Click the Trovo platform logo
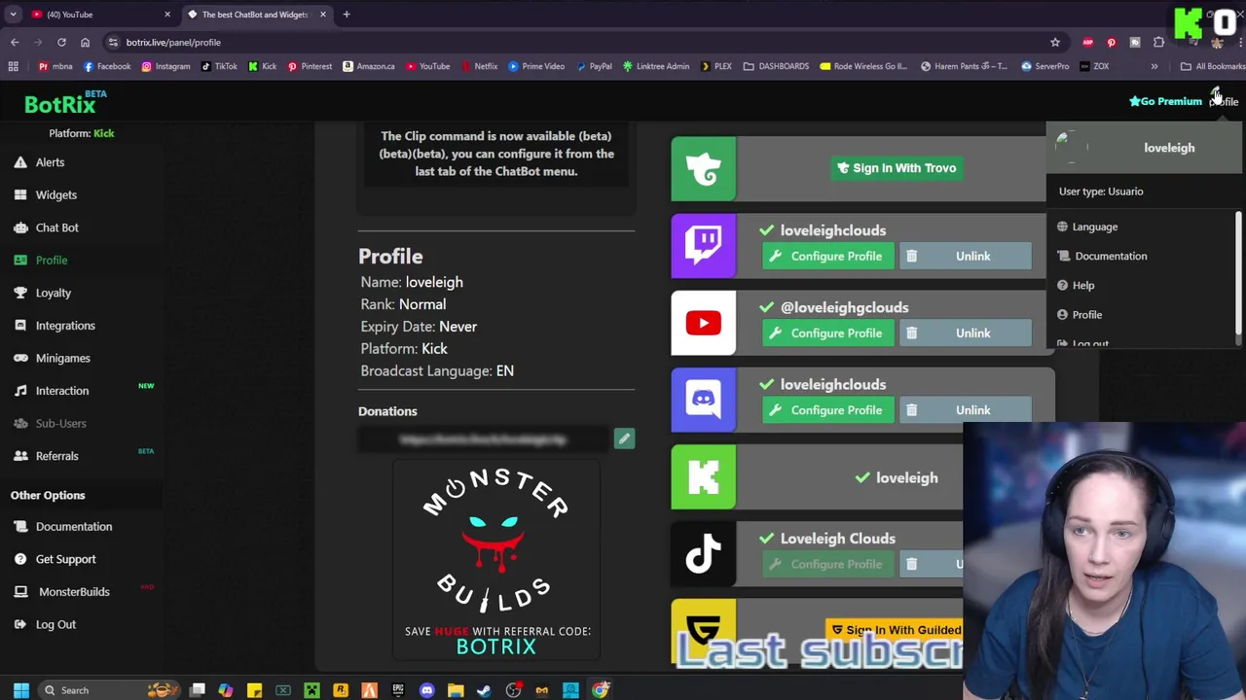 tap(703, 169)
